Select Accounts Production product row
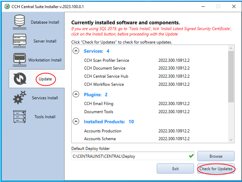Viewport: 242px width, 182px height. (x=137, y=131)
